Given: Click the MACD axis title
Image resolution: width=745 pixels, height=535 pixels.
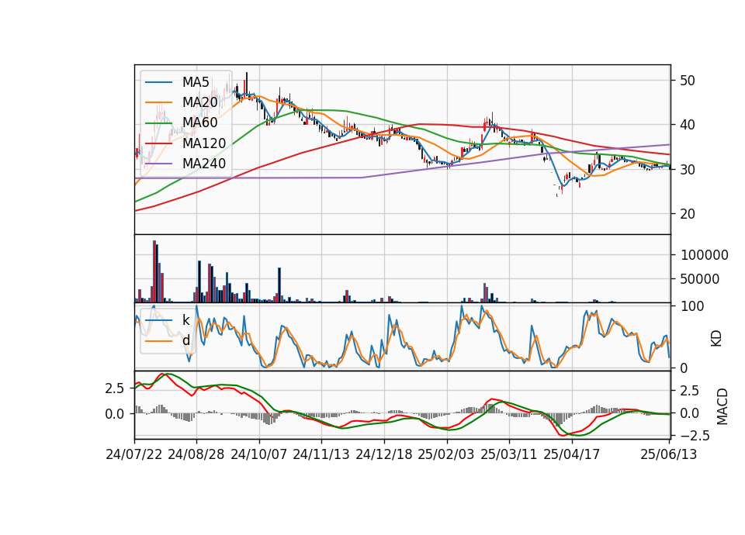Looking at the screenshot, I should click(722, 406).
